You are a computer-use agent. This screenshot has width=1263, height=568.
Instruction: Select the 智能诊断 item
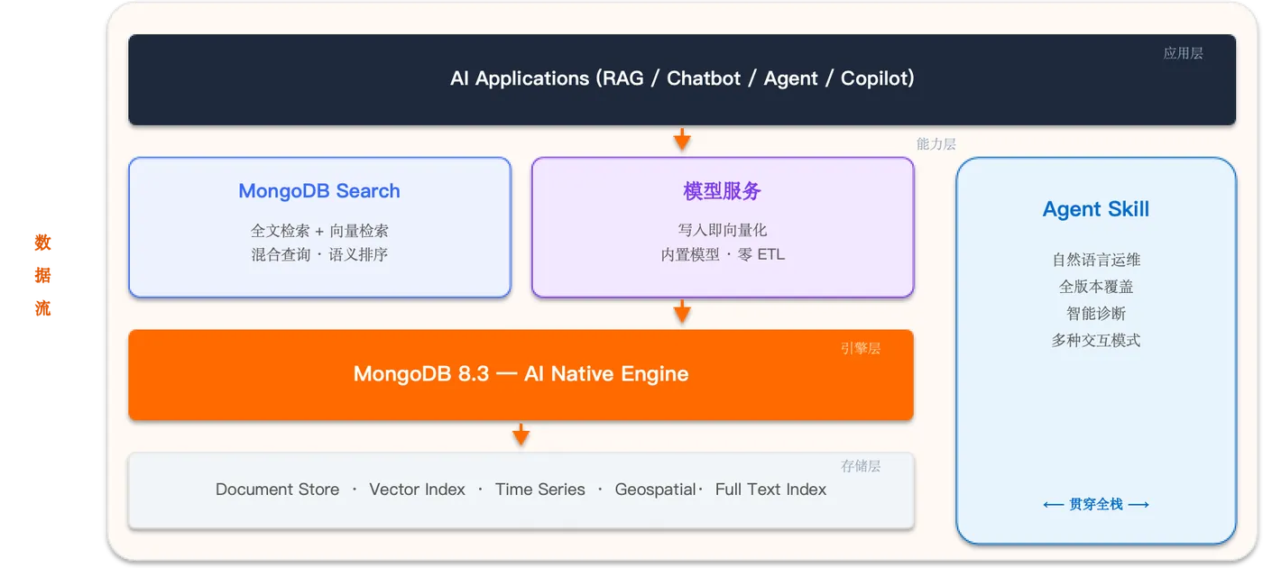click(x=1096, y=314)
